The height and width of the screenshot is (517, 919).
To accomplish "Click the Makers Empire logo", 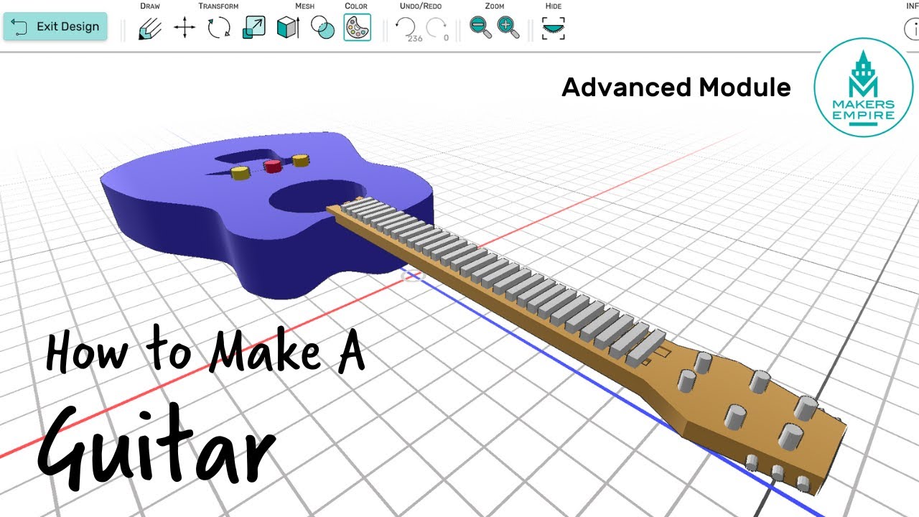I will point(862,88).
